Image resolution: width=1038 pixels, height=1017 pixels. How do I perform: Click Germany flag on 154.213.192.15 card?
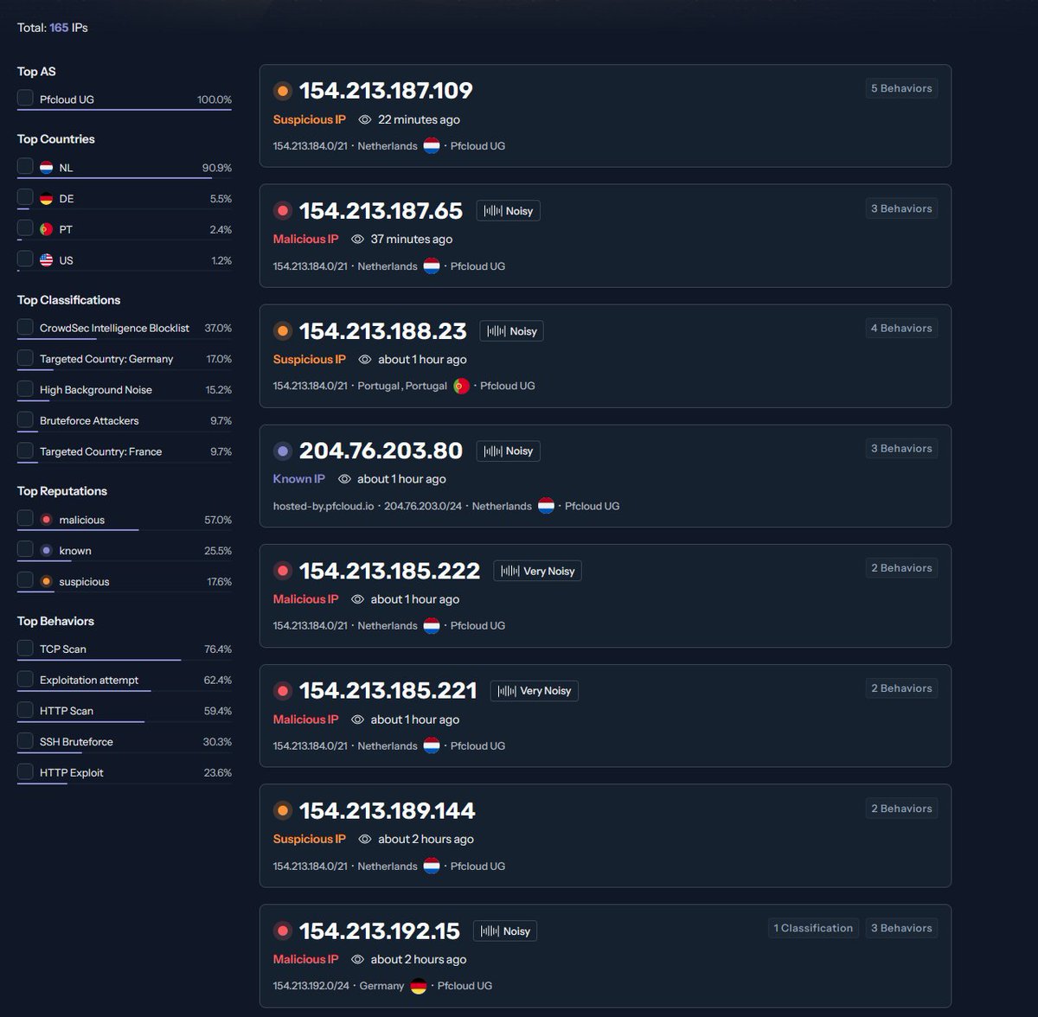pyautogui.click(x=419, y=986)
